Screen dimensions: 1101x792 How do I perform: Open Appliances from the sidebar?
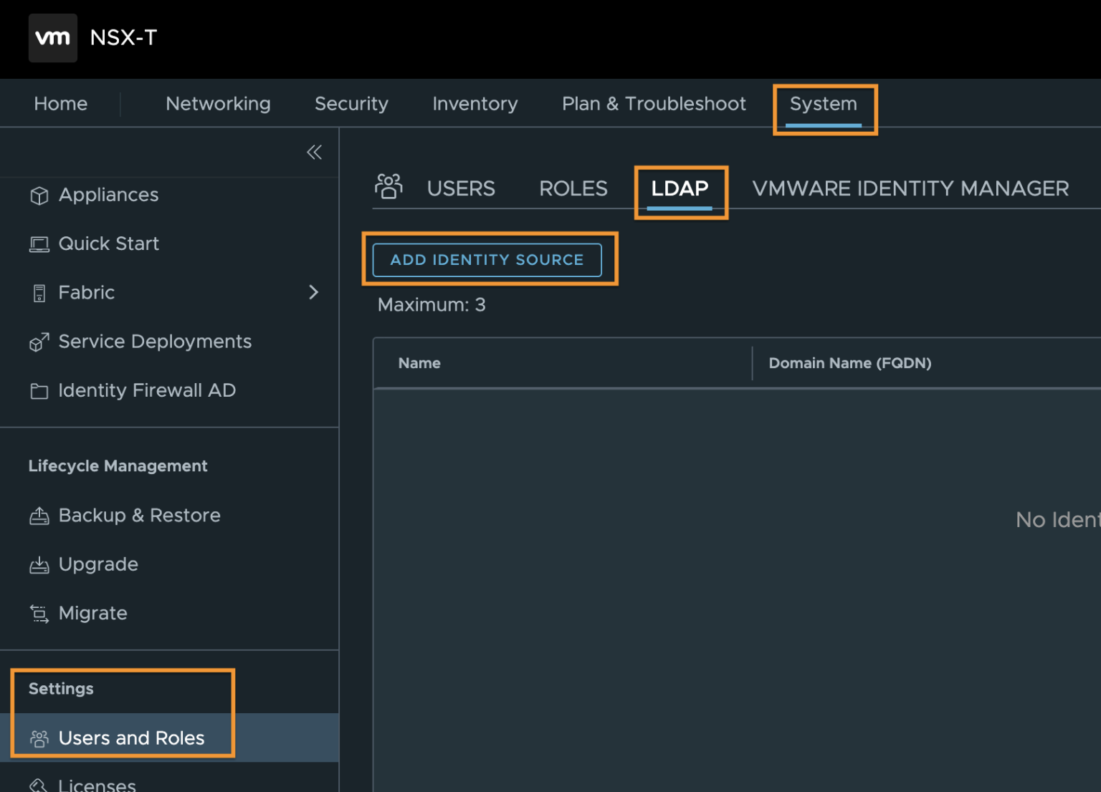pyautogui.click(x=108, y=194)
